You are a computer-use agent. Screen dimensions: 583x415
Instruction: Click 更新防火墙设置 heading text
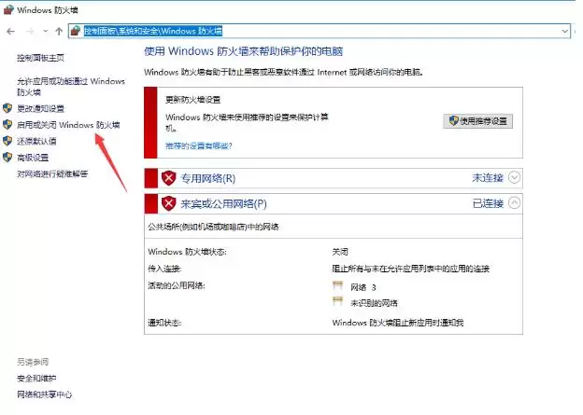point(193,100)
